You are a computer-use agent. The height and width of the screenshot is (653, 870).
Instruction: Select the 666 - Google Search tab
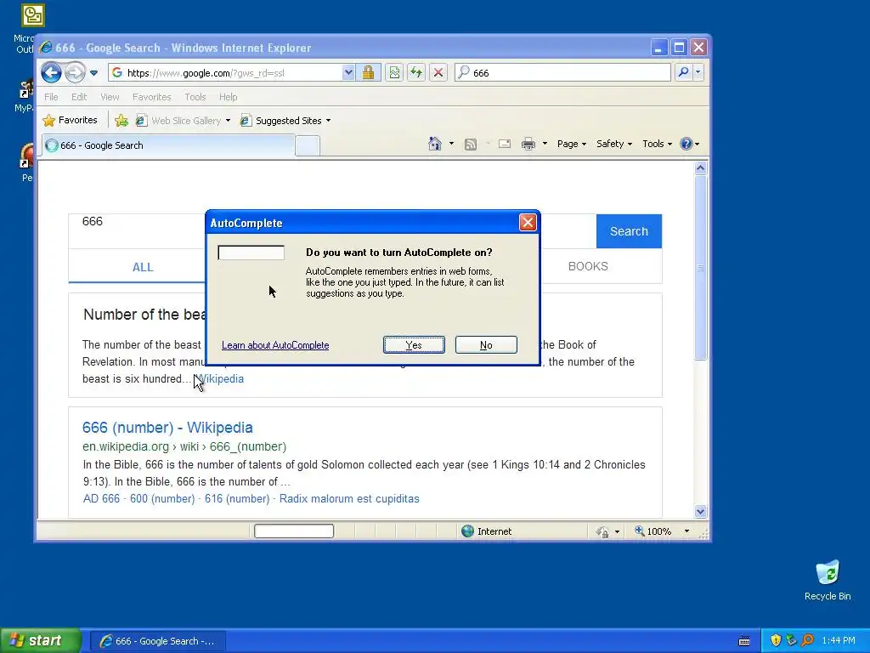169,145
